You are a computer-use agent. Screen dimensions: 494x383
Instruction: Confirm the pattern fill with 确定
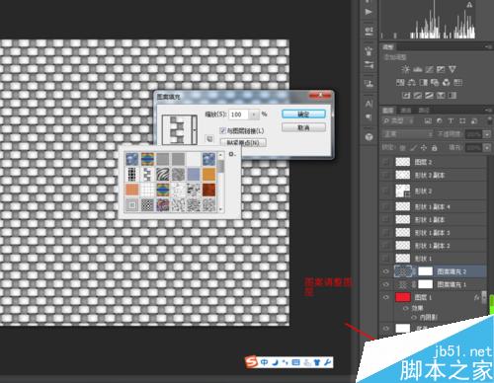click(303, 115)
